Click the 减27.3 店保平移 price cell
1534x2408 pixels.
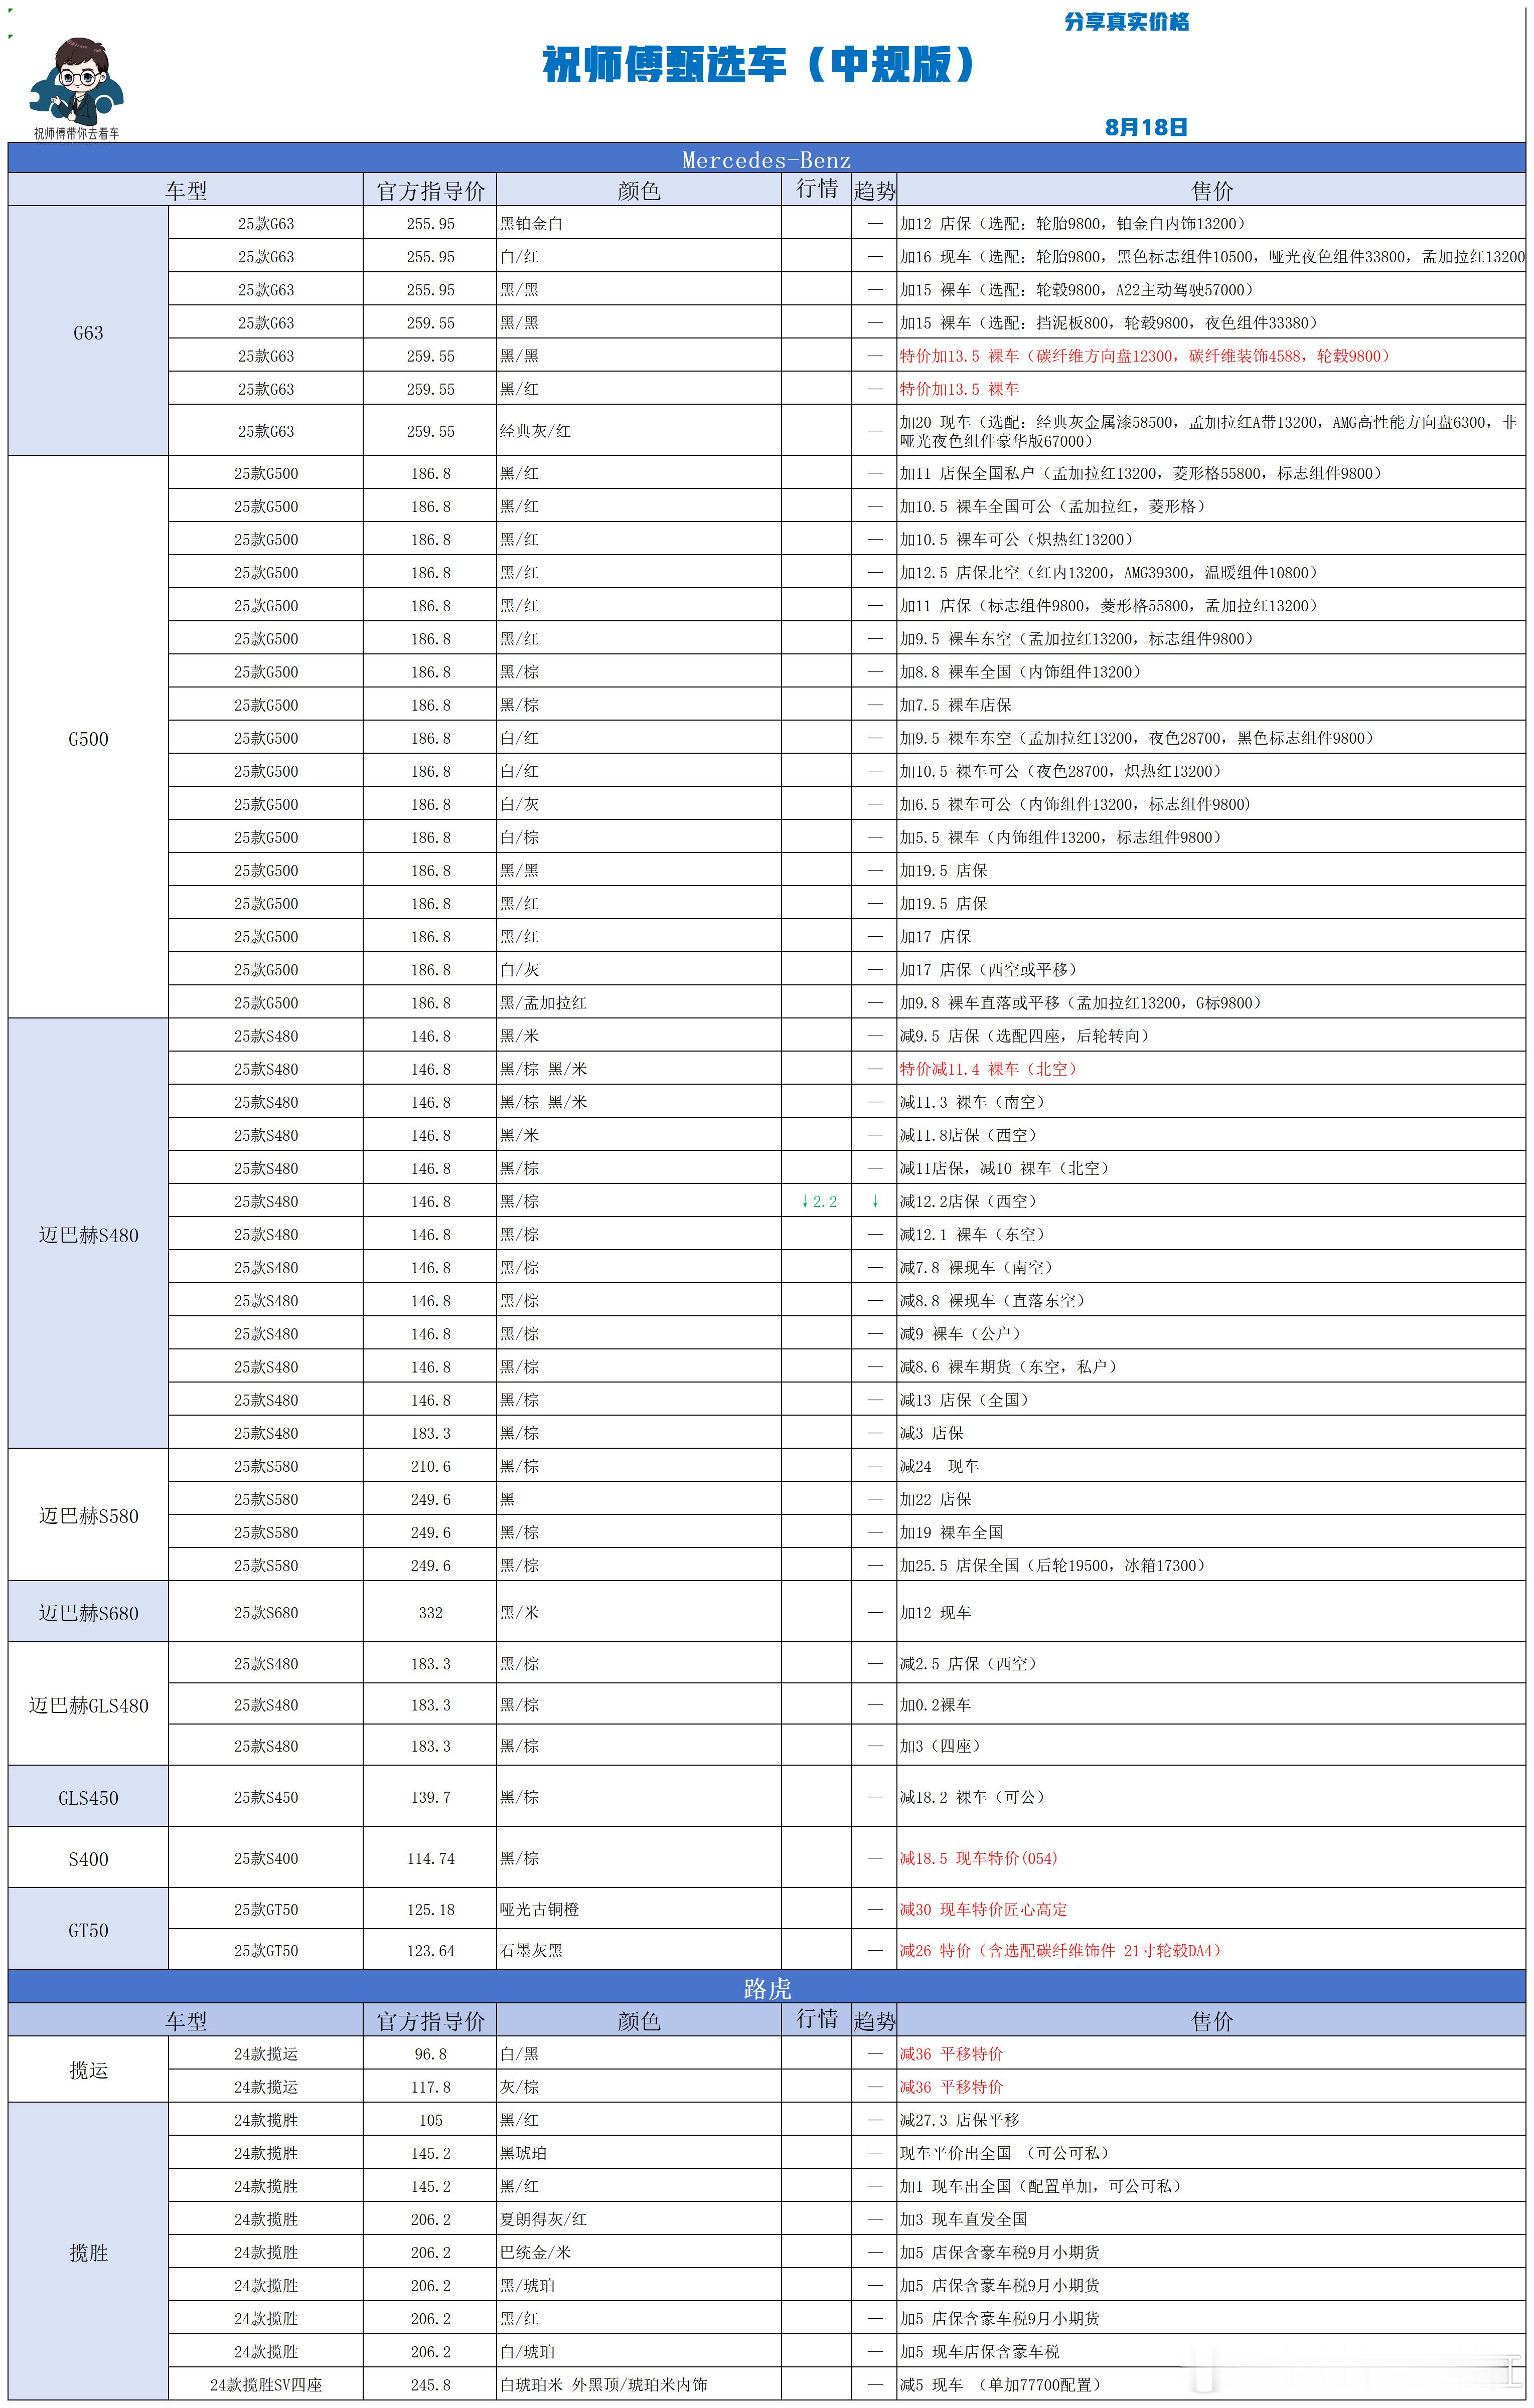pos(1211,2119)
